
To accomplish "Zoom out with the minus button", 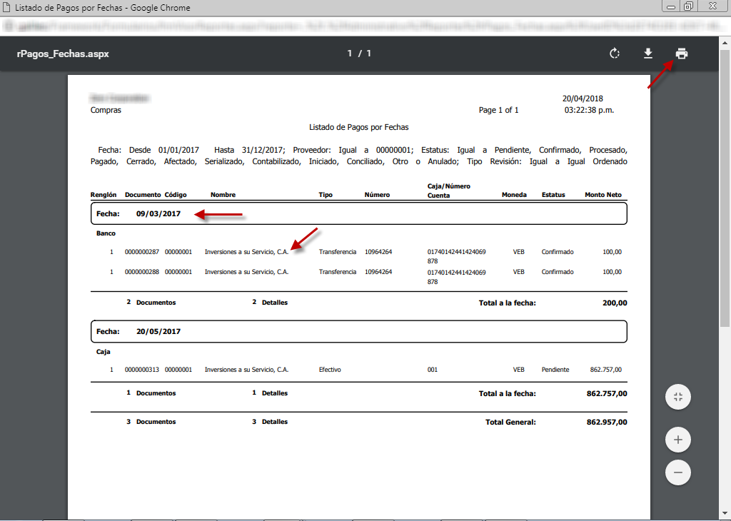I will coord(678,472).
